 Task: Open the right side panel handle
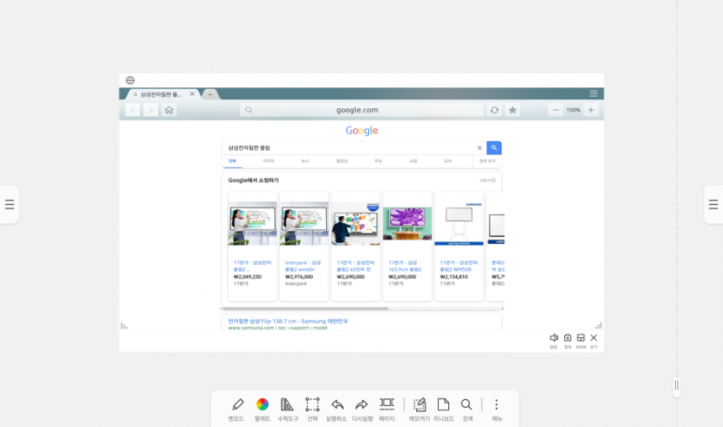pos(713,204)
